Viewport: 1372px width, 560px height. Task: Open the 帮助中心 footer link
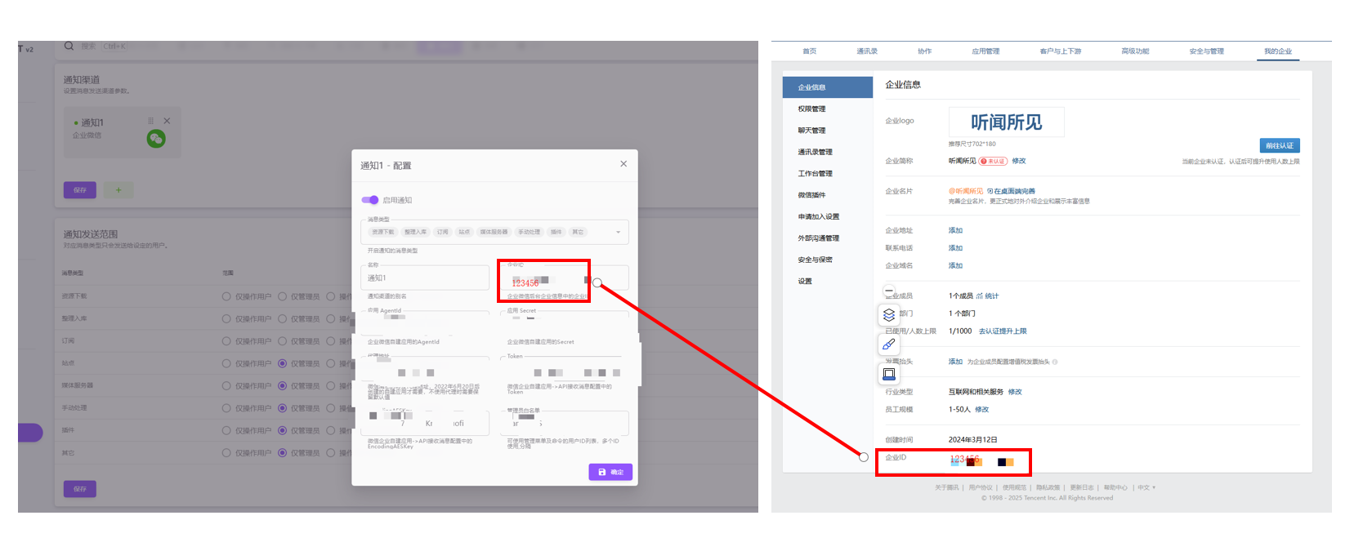point(1115,487)
